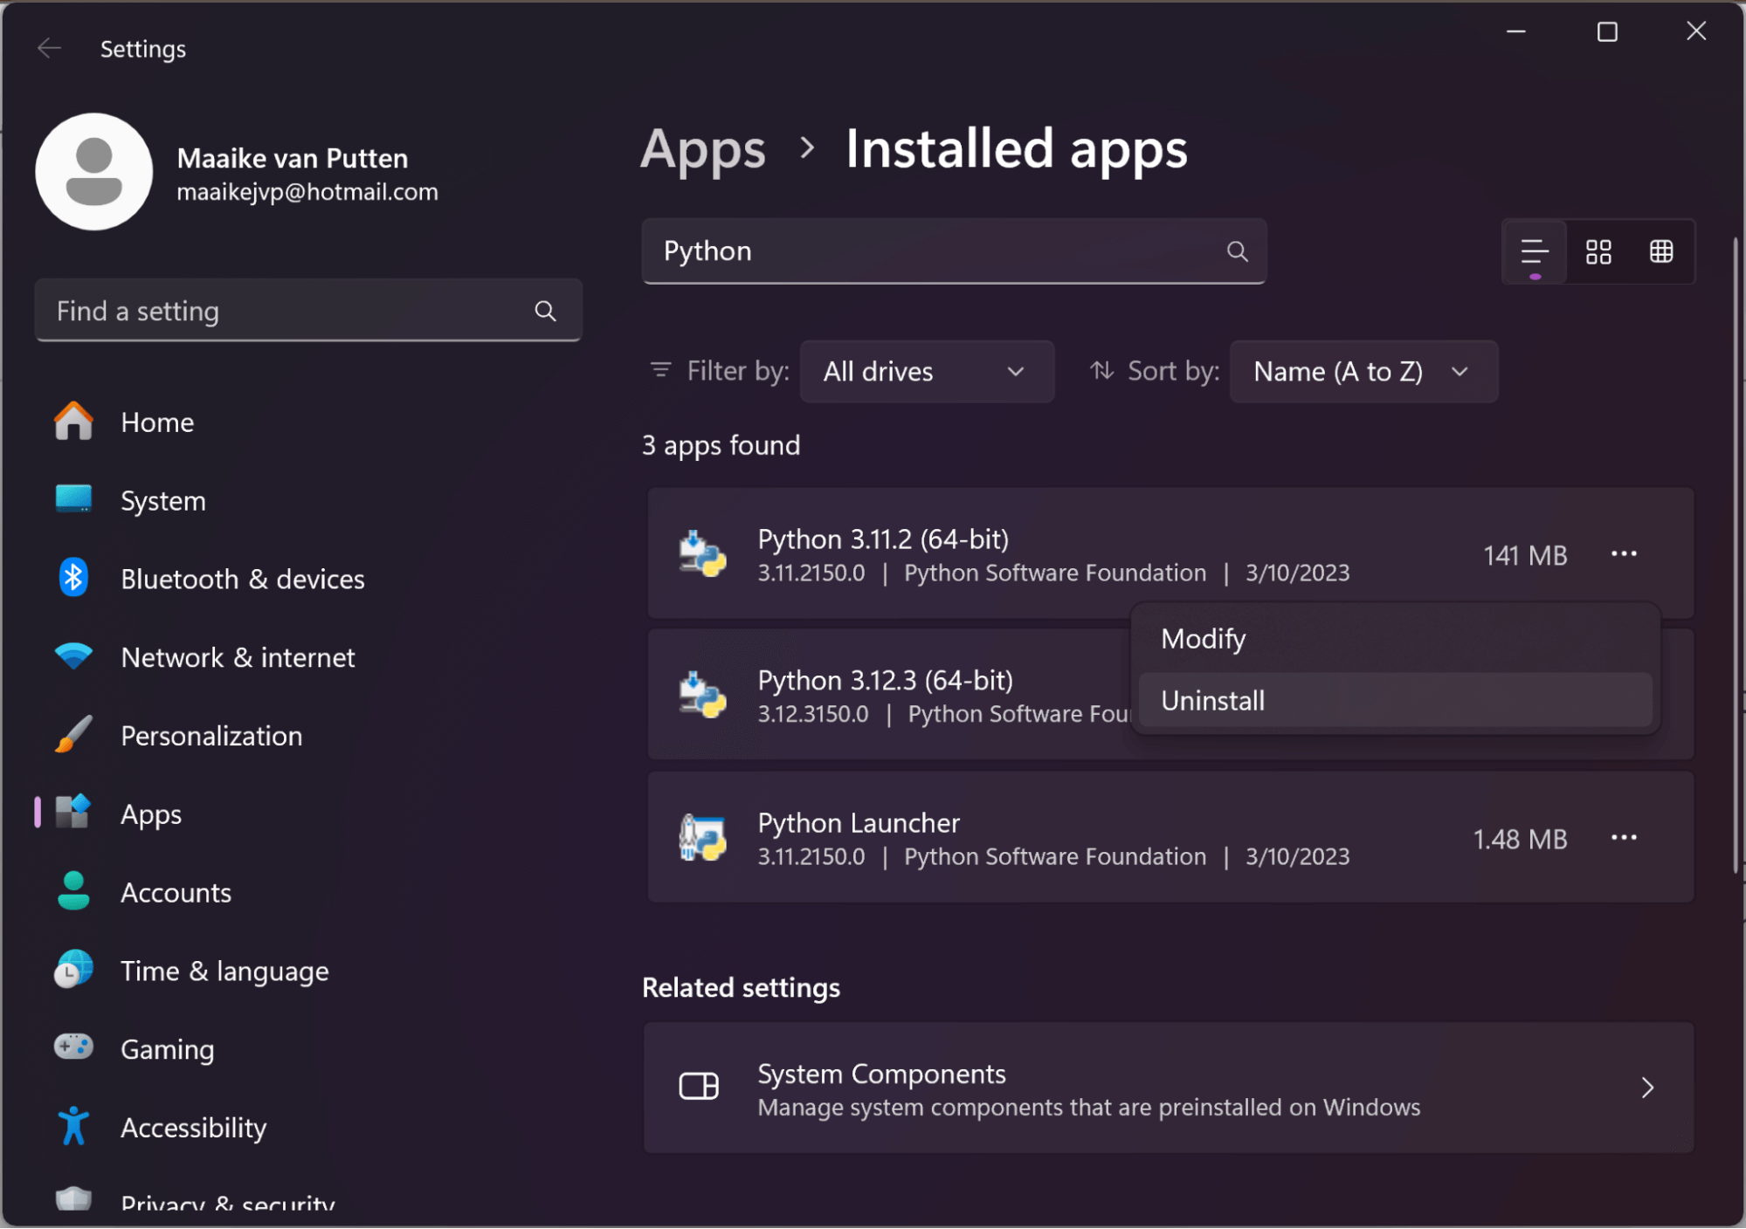Click the Apps sidebar icon
Image resolution: width=1746 pixels, height=1229 pixels.
click(72, 813)
